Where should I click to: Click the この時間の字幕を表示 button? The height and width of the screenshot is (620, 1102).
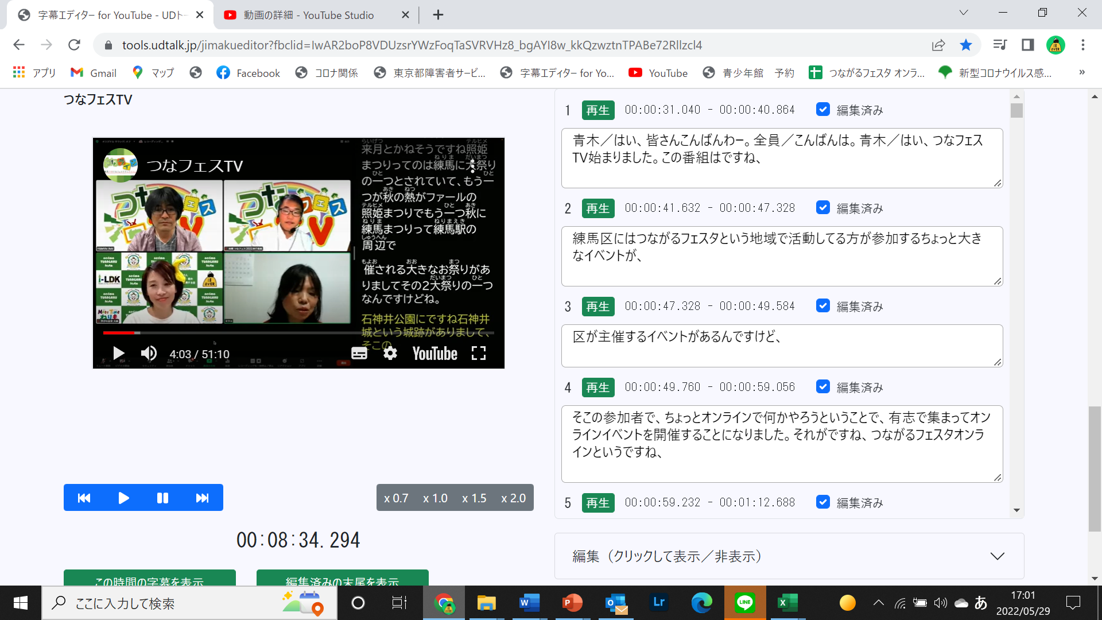[149, 580]
